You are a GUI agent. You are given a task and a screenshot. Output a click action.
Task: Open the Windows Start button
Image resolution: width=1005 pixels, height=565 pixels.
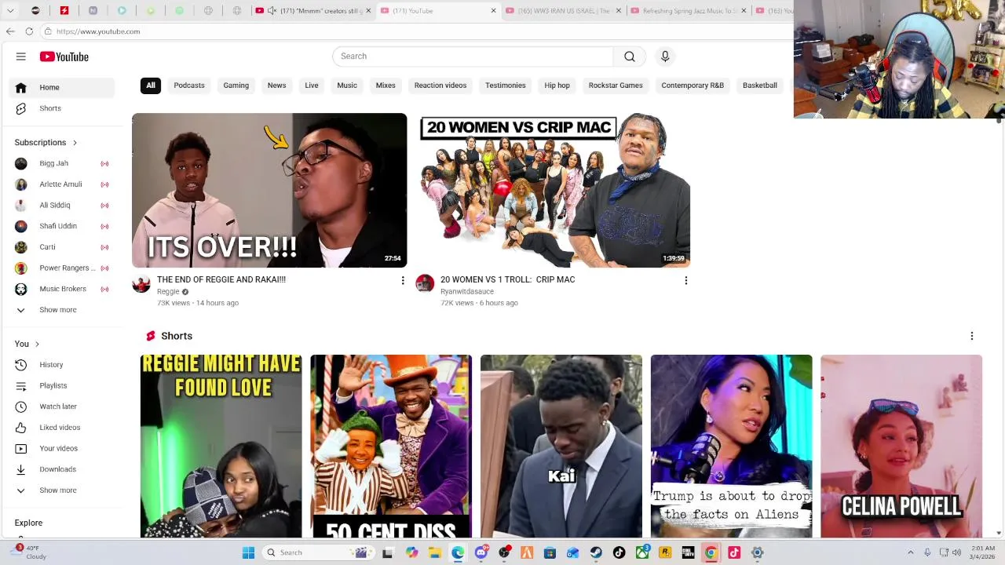tap(248, 552)
